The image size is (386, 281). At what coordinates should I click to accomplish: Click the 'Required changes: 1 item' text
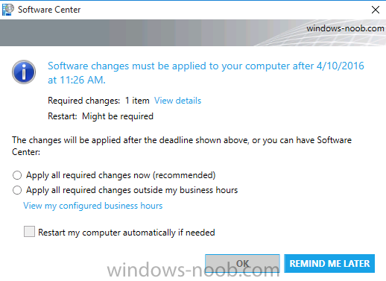(98, 101)
